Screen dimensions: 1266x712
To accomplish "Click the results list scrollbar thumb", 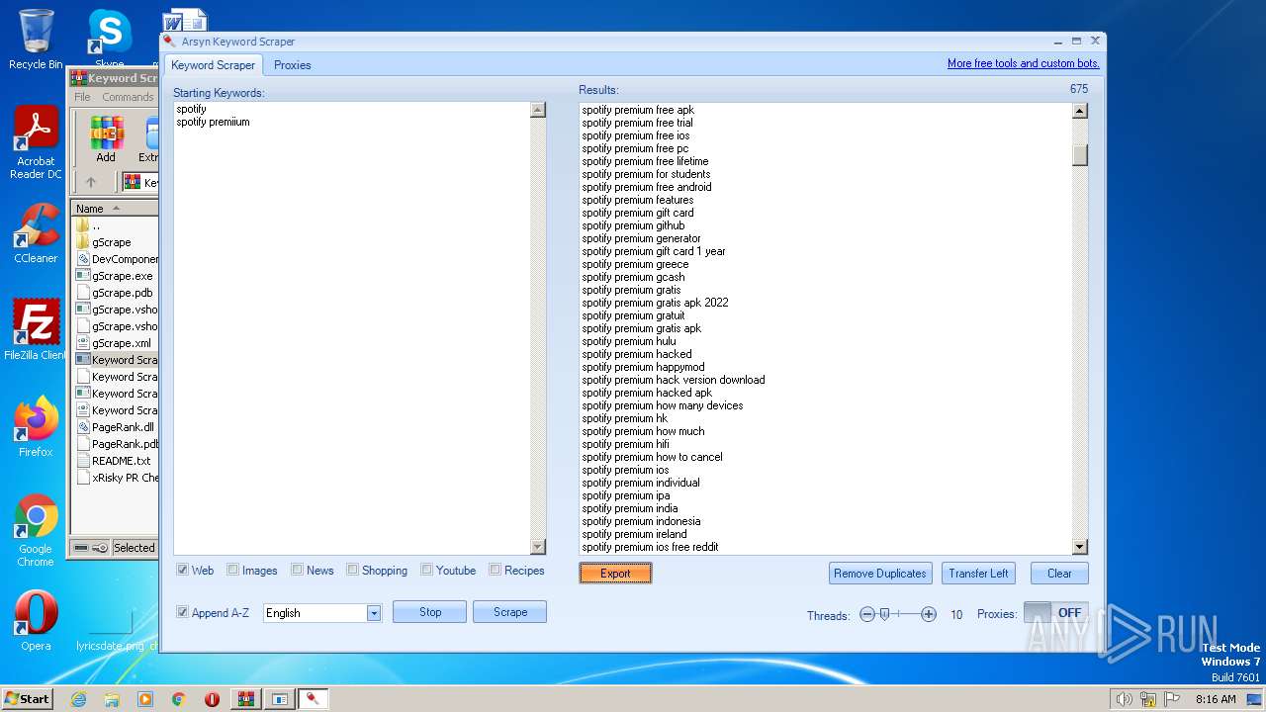I will coord(1080,155).
